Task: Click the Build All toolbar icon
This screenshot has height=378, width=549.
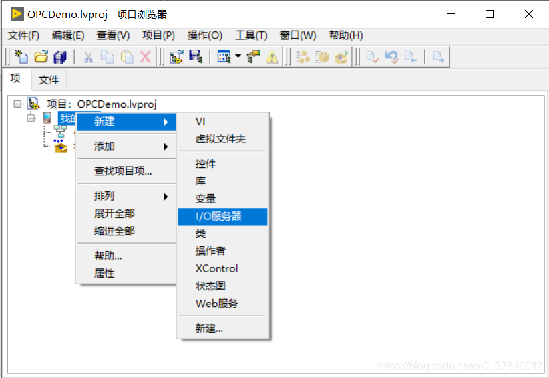Action: [303, 57]
